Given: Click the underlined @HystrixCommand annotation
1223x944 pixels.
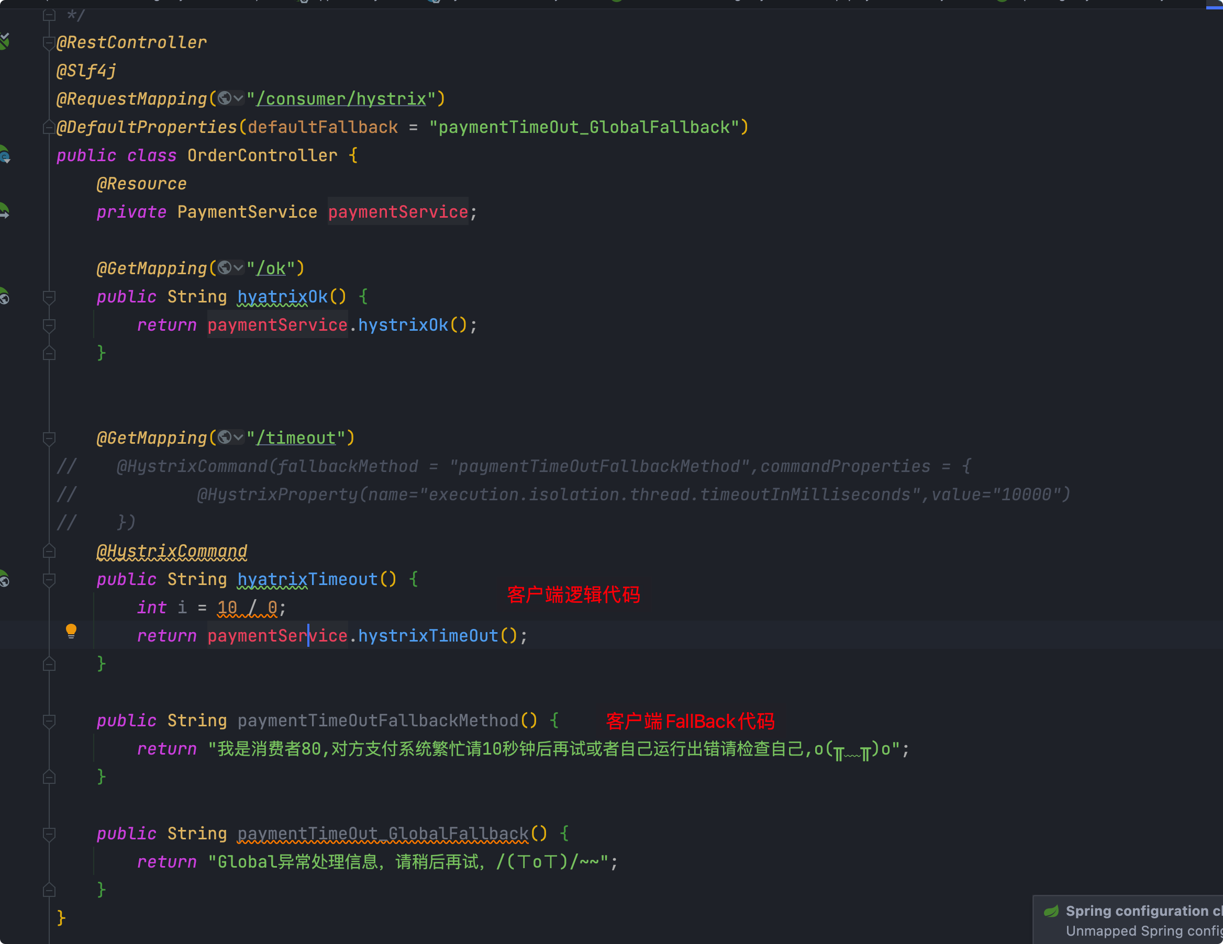Looking at the screenshot, I should click(172, 551).
